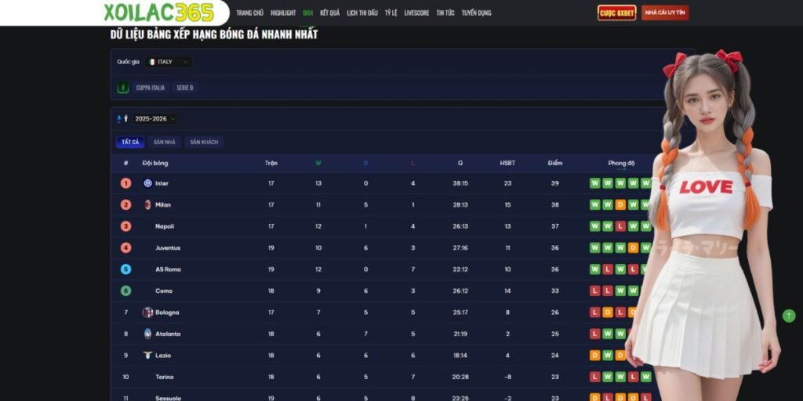Open the Tuyển Dụng menu item
Viewport: 803px width, 401px height.
[x=476, y=13]
